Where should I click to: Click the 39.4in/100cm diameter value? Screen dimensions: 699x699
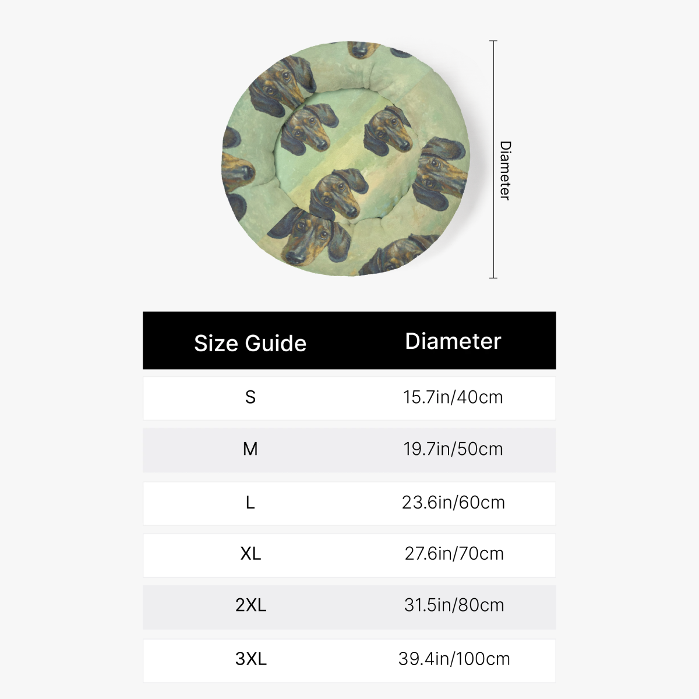coord(454,659)
